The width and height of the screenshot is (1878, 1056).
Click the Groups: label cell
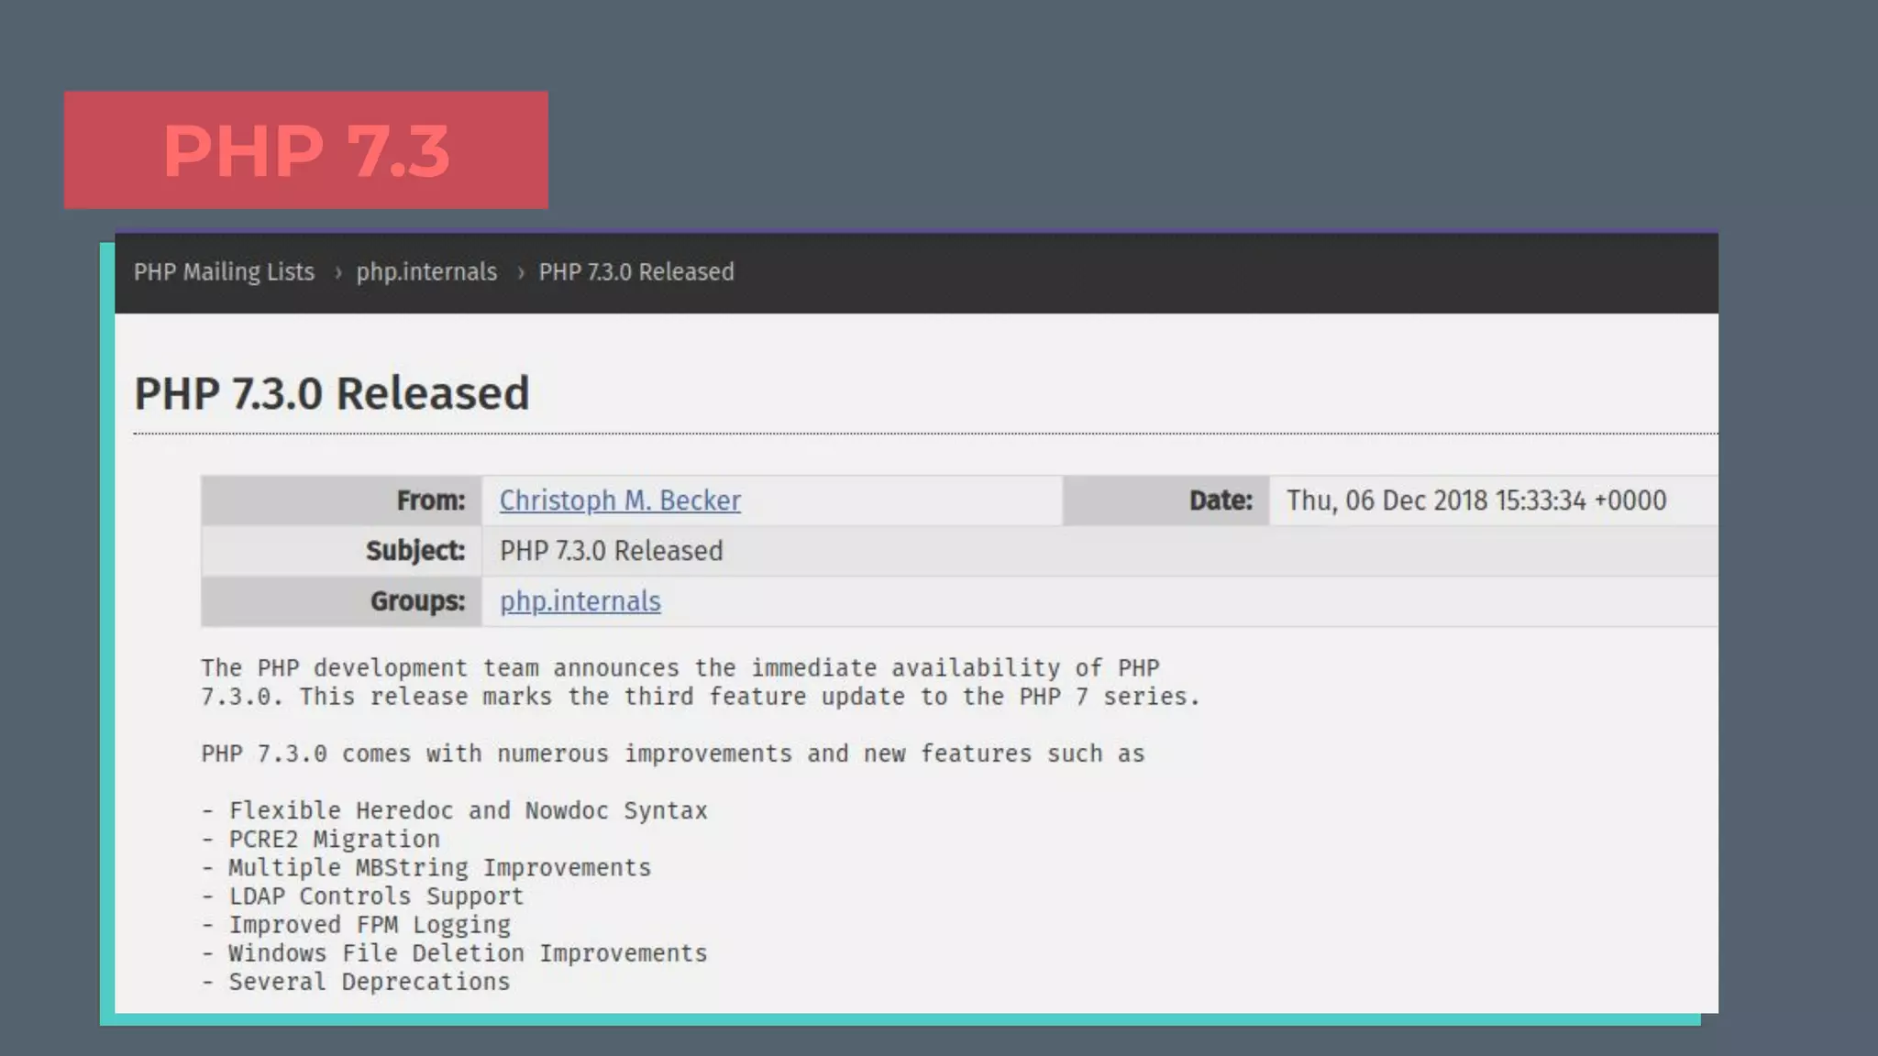pos(341,601)
